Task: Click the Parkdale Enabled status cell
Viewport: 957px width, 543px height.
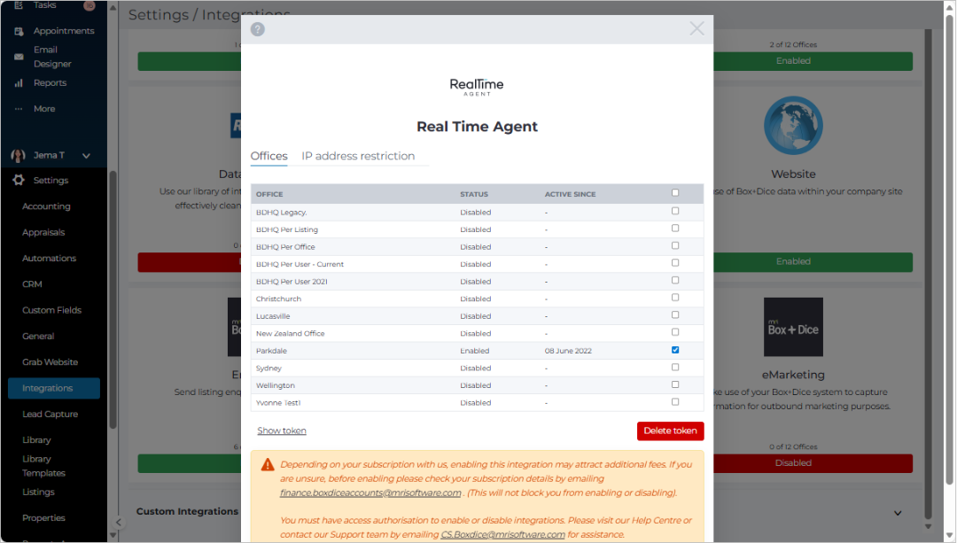Action: pyautogui.click(x=474, y=351)
